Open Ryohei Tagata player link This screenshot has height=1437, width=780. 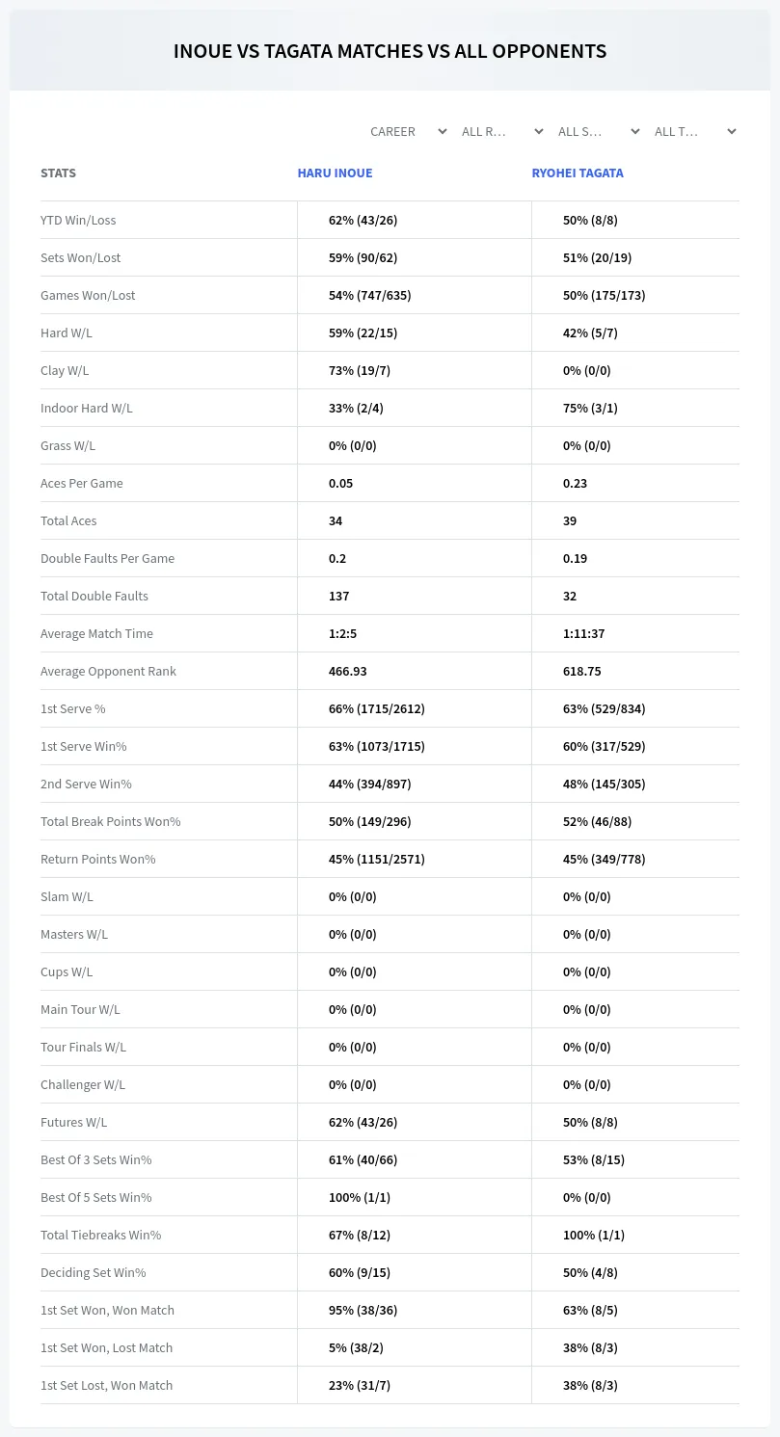578,173
